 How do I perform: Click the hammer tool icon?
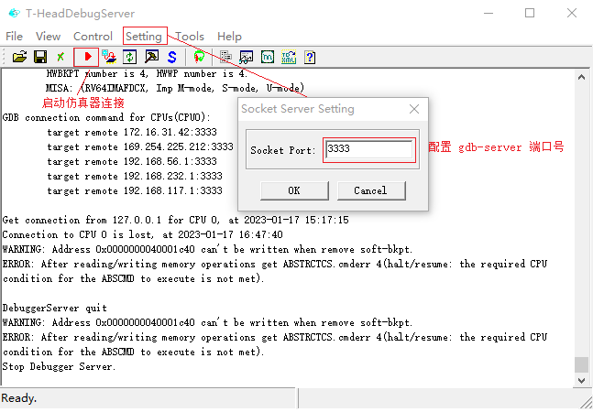pyautogui.click(x=151, y=57)
